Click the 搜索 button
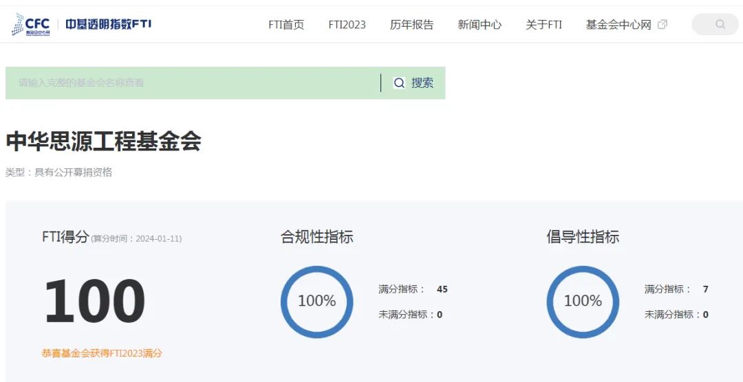The width and height of the screenshot is (743, 382). coord(413,83)
